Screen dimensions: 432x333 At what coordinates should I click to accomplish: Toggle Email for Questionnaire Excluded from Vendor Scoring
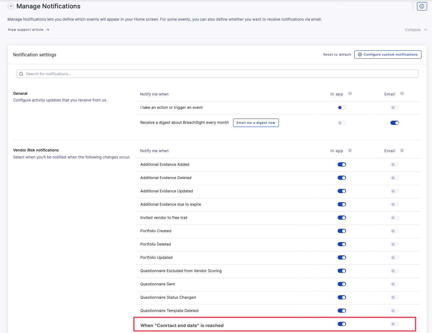395,271
